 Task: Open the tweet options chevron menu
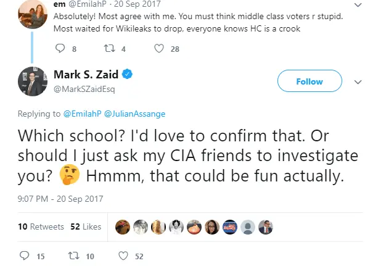click(357, 81)
